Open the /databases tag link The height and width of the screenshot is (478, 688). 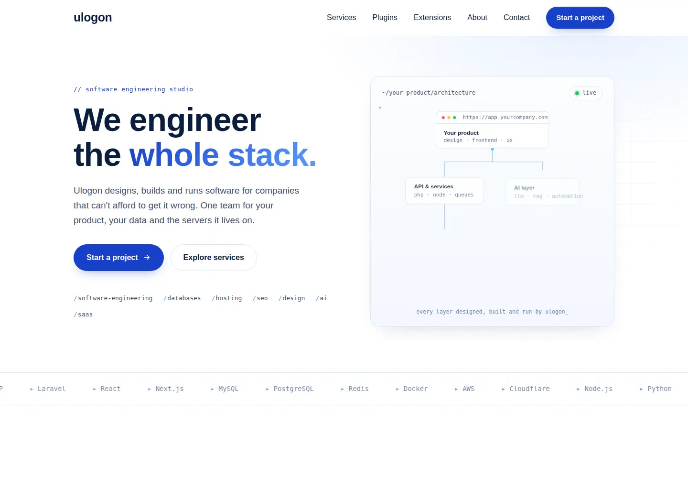182,298
